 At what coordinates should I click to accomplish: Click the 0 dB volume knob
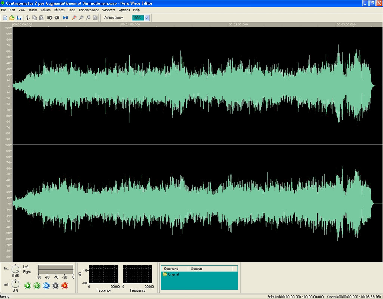(15, 269)
